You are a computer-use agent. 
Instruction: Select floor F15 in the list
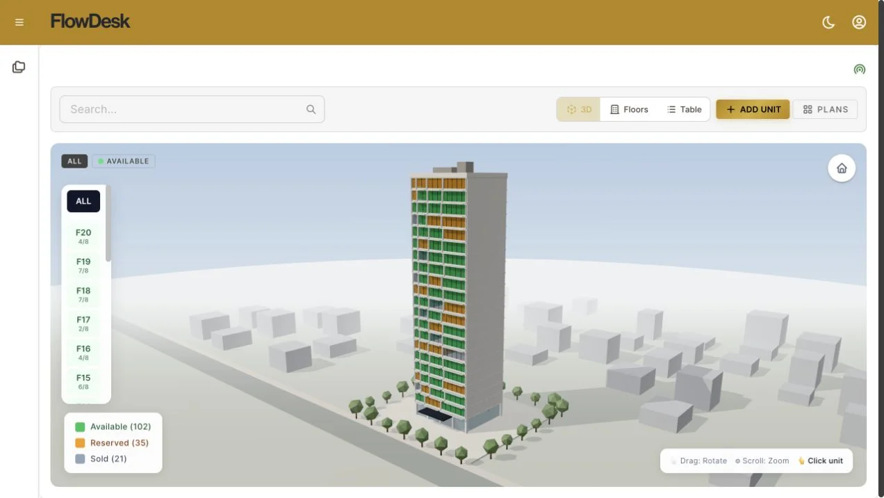[83, 382]
